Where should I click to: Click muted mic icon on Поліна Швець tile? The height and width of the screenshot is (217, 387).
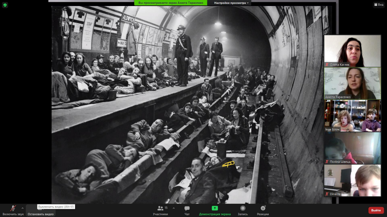pyautogui.click(x=327, y=162)
